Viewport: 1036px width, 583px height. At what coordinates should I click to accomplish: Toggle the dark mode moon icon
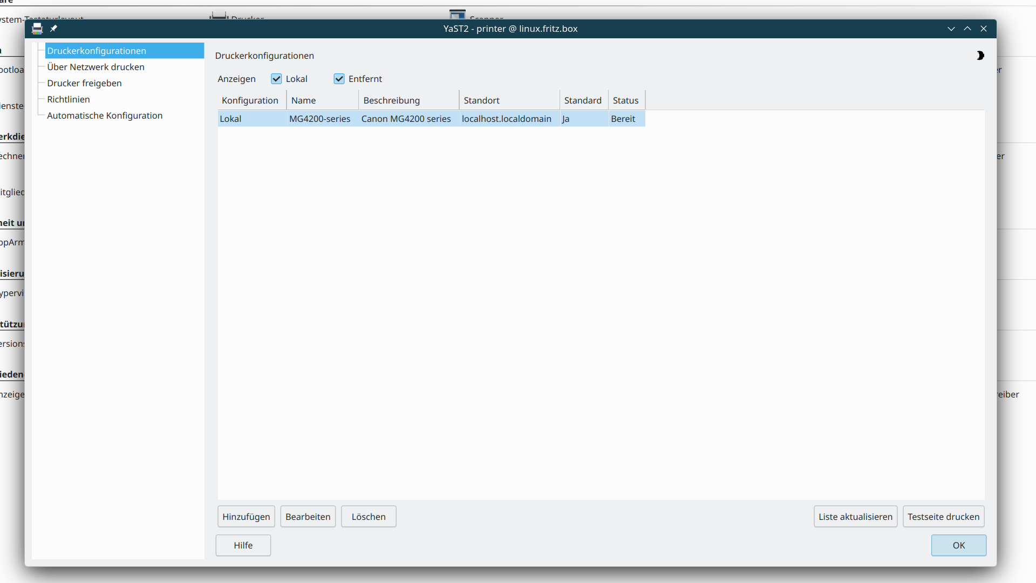[980, 56]
